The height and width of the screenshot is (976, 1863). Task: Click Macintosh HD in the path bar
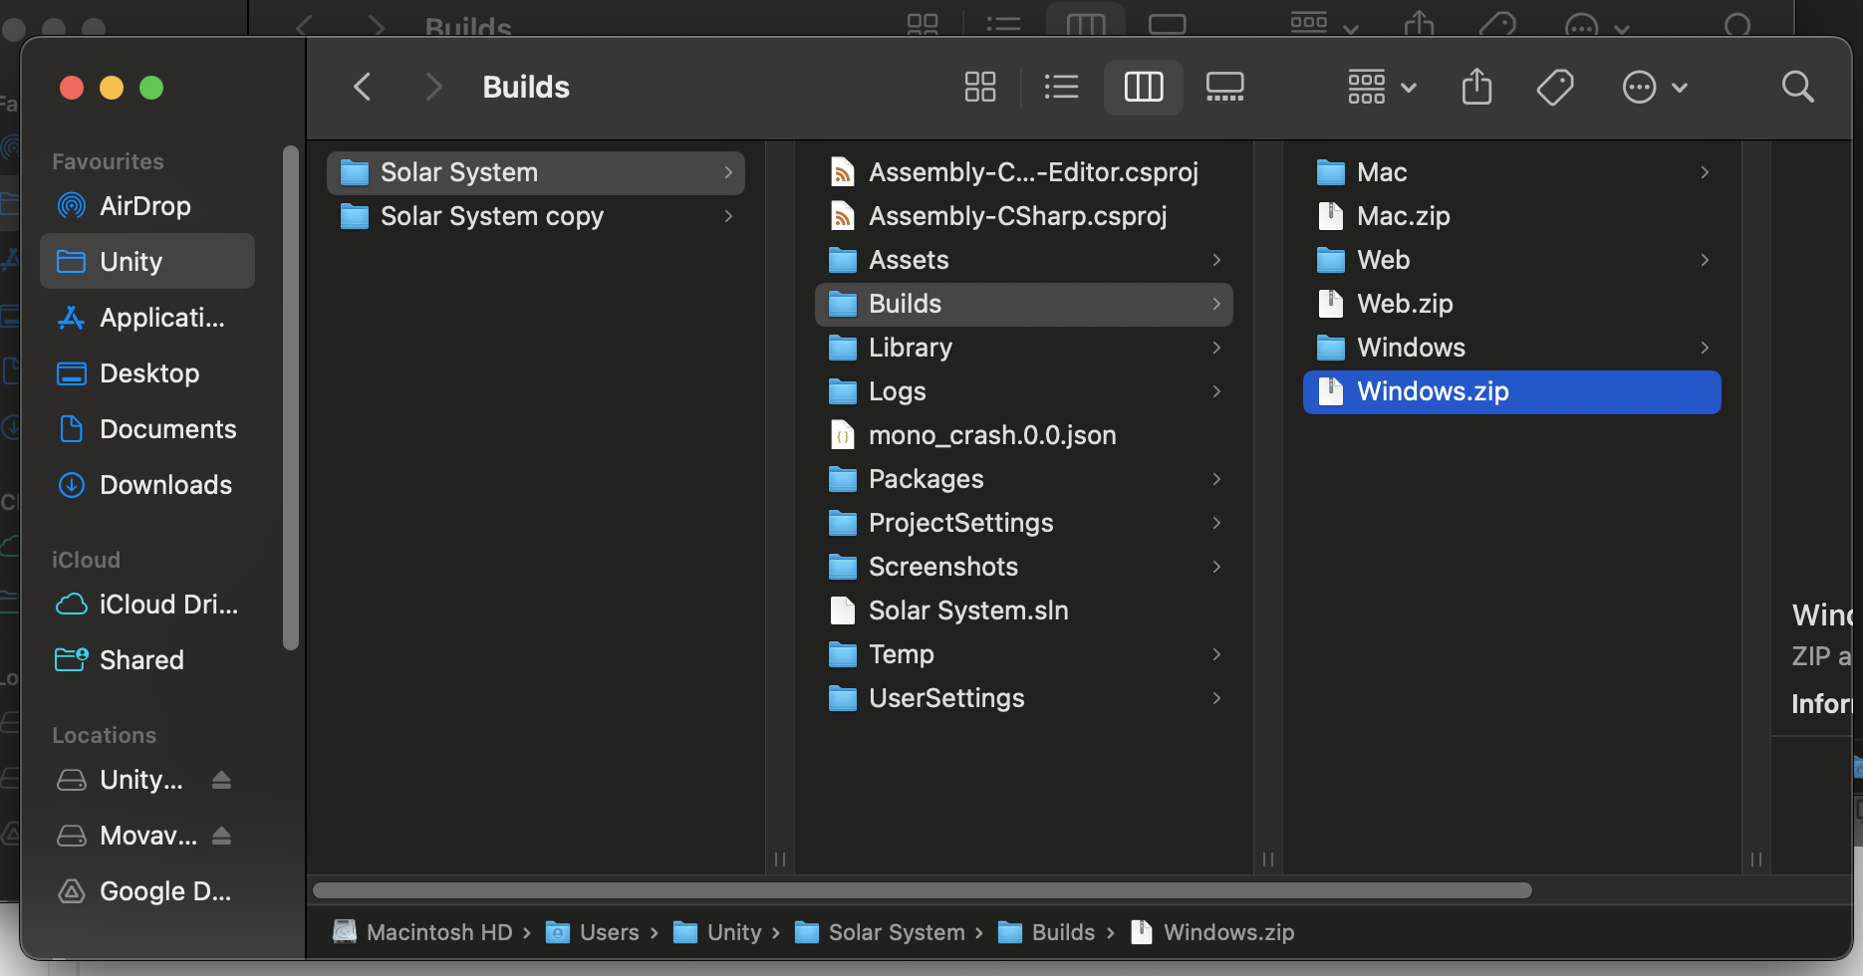pyautogui.click(x=422, y=932)
